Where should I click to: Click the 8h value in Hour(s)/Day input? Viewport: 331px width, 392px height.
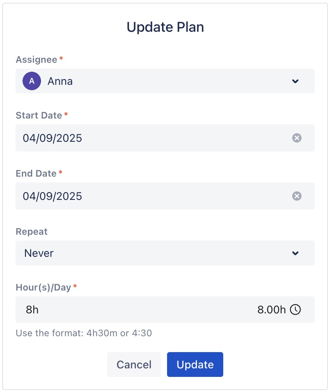pyautogui.click(x=32, y=310)
